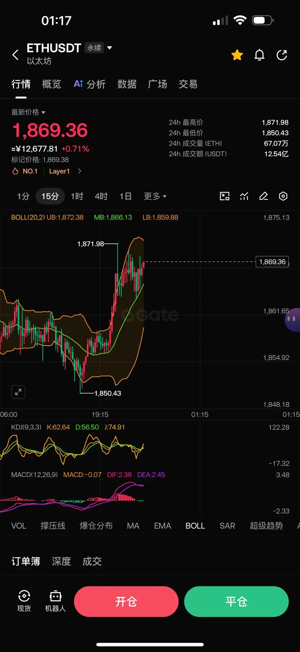This screenshot has height=652, width=300.
Task: Open the NO.1 ranking tag
Action: [x=25, y=171]
